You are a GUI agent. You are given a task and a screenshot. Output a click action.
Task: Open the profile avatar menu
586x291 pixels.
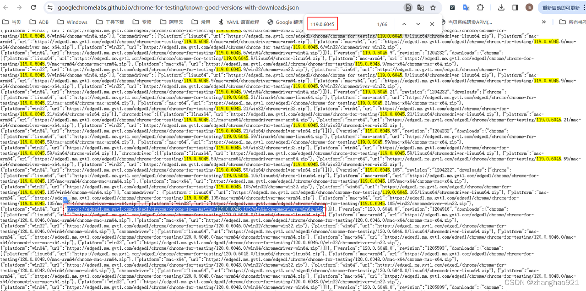click(x=529, y=8)
